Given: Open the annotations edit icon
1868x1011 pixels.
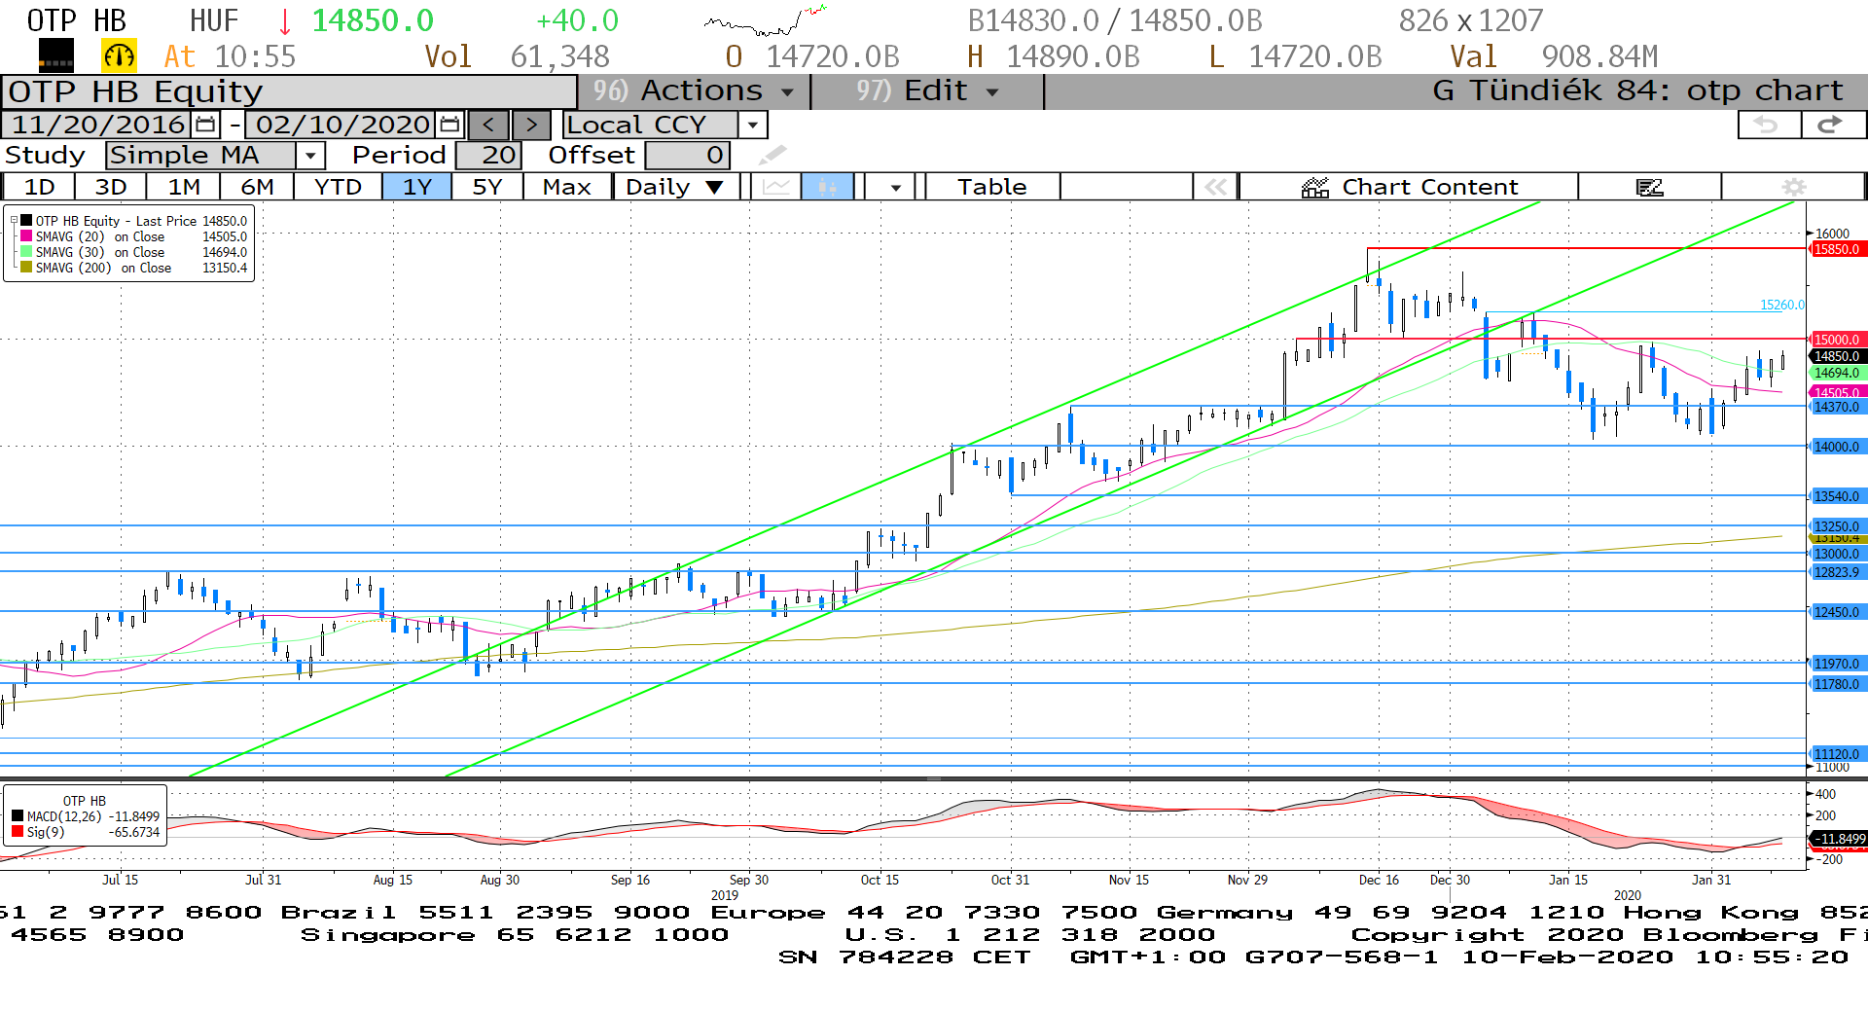Looking at the screenshot, I should coord(1649,187).
